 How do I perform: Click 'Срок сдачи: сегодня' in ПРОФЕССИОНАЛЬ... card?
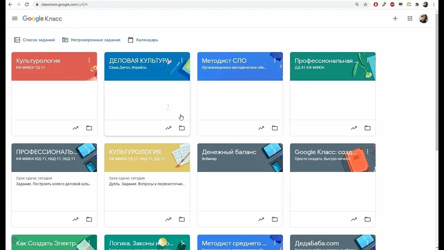point(34,178)
